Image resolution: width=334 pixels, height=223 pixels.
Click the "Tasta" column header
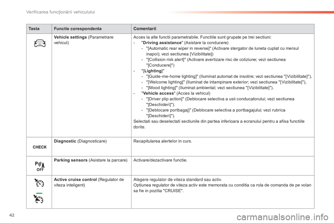(x=34, y=29)
